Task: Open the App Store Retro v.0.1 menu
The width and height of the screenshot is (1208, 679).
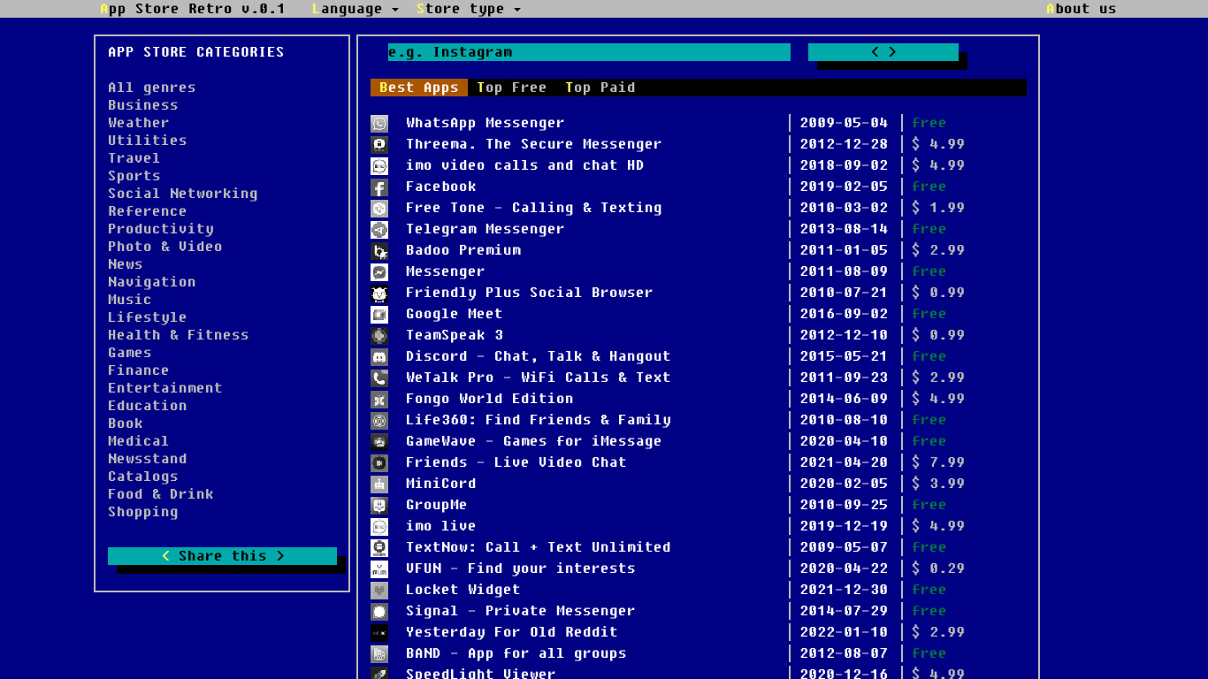Action: (192, 9)
